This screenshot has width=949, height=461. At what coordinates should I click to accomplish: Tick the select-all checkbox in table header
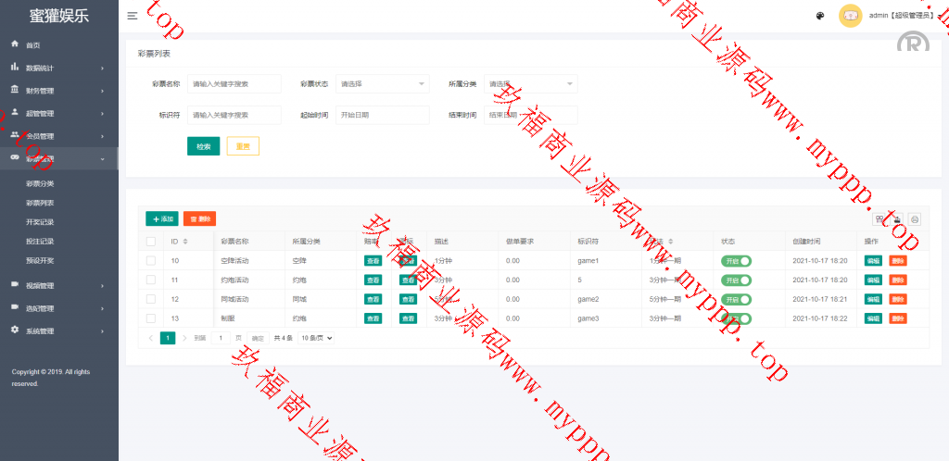click(x=151, y=242)
